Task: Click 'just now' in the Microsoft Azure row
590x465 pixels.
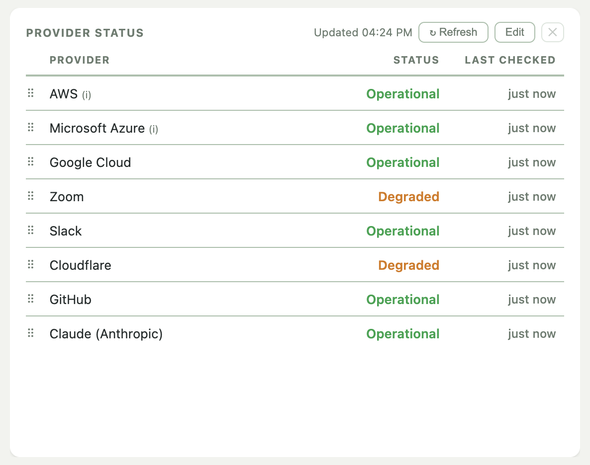Action: [x=532, y=128]
